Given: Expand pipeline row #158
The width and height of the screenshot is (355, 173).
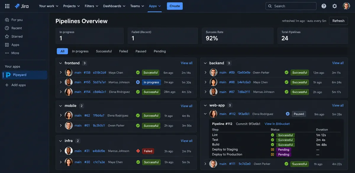Looking at the screenshot, I should (61, 73).
